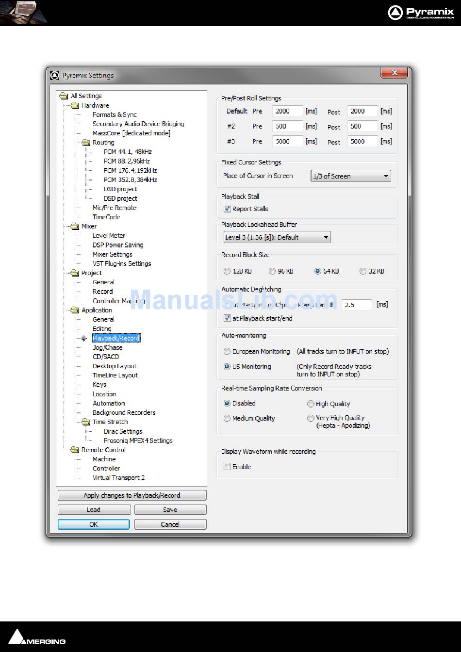Open Keys settings page

click(99, 385)
